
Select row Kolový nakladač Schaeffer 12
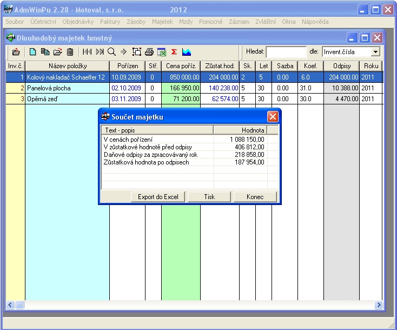click(x=194, y=77)
